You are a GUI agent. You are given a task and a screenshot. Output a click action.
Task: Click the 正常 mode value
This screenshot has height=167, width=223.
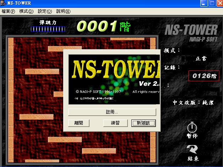coord(201,59)
